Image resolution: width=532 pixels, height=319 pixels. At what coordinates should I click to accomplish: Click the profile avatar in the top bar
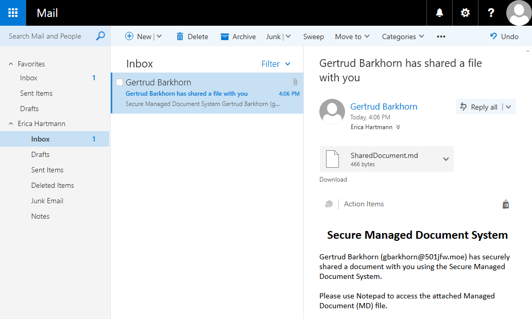[518, 12]
